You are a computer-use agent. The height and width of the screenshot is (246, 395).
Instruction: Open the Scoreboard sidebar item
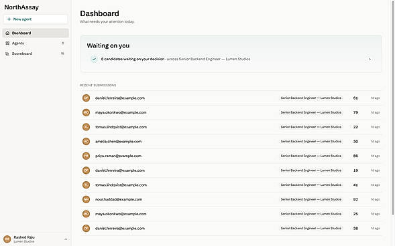(36, 53)
